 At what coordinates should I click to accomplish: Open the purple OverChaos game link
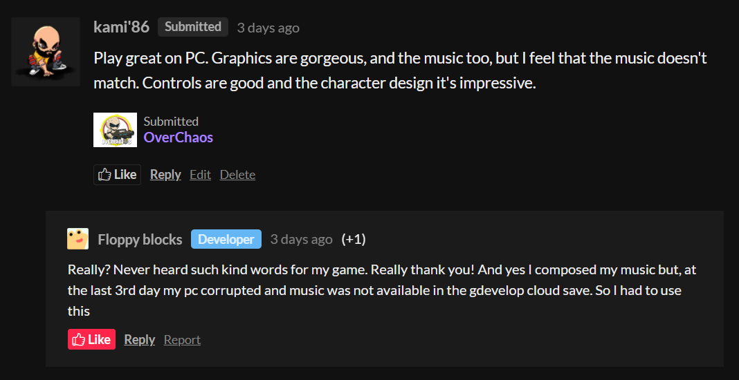178,137
